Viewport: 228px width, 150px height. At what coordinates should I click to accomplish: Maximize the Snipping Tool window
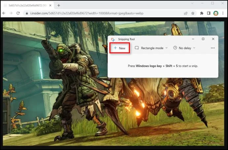click(x=203, y=39)
